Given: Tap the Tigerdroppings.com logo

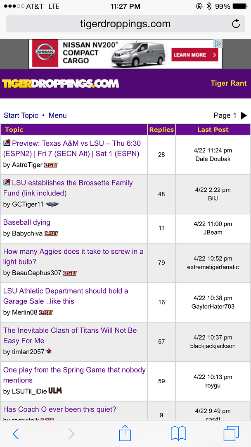Looking at the screenshot, I should pos(61,84).
